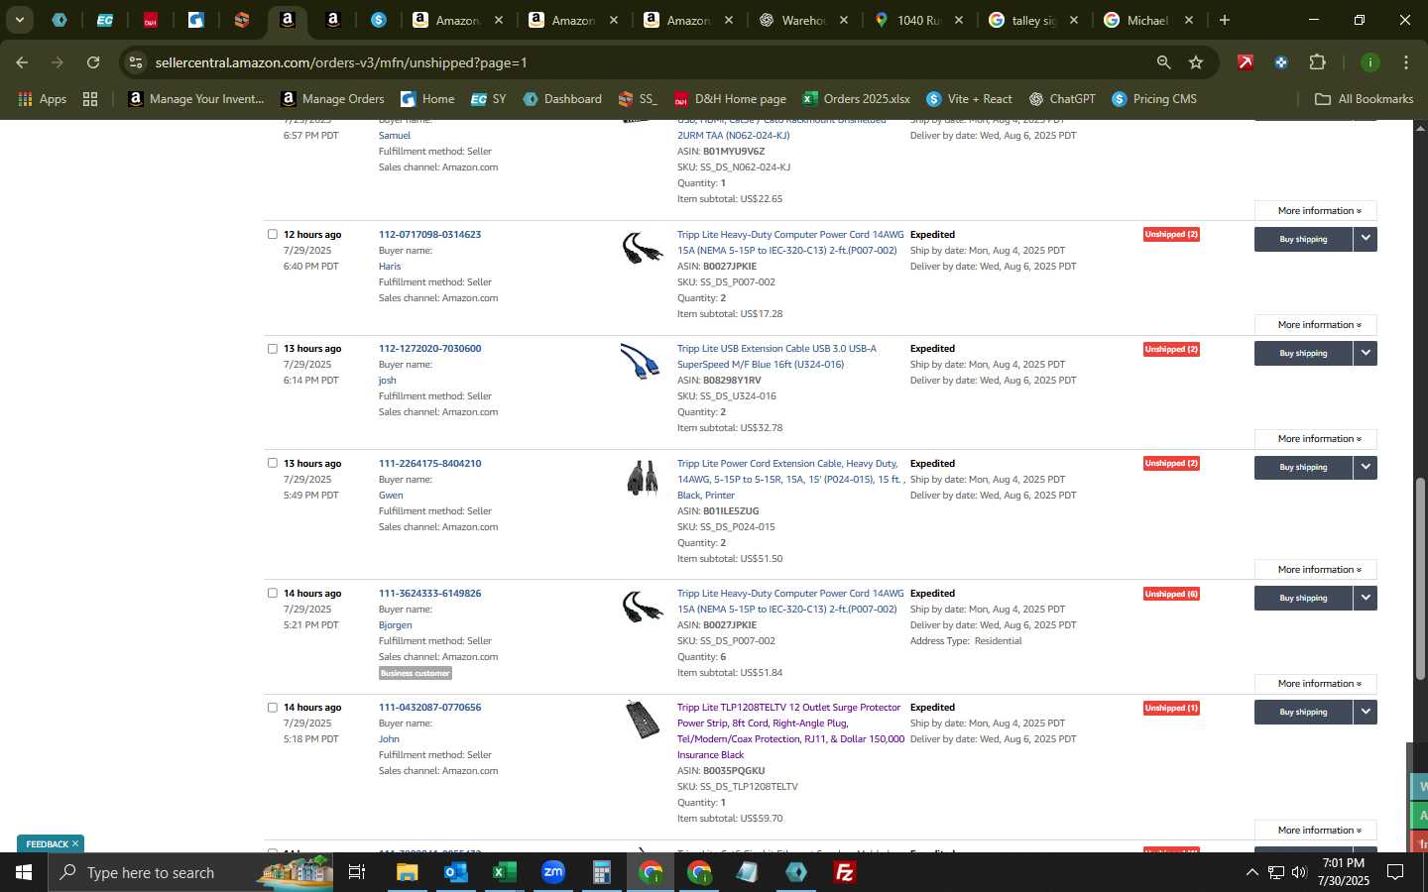Select checkbox for order 111-3624333-6149826

pyautogui.click(x=272, y=593)
